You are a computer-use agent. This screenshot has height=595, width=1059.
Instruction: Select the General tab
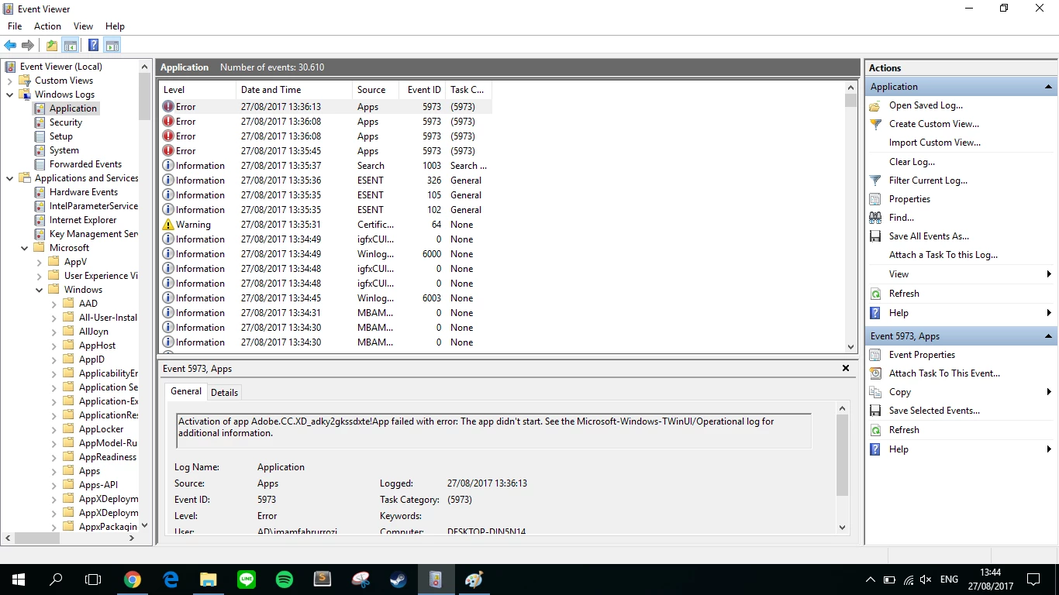(186, 391)
